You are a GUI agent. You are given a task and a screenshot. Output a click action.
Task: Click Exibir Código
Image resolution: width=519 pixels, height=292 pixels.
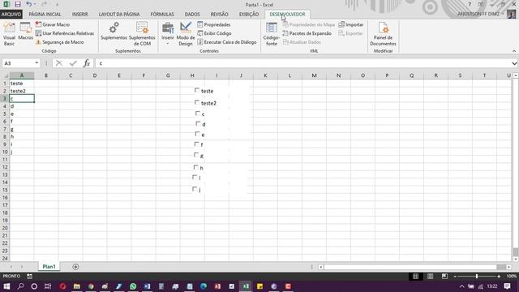(x=214, y=33)
